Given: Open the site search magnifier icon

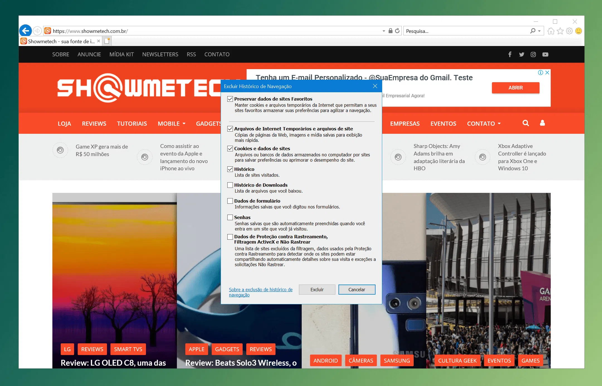Looking at the screenshot, I should 526,123.
